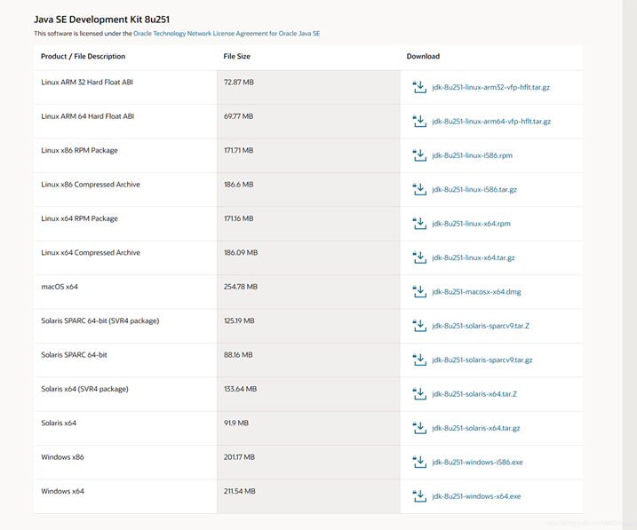This screenshot has width=637, height=530.
Task: Open Oracle Technology Network License Agreement link
Action: coord(226,33)
